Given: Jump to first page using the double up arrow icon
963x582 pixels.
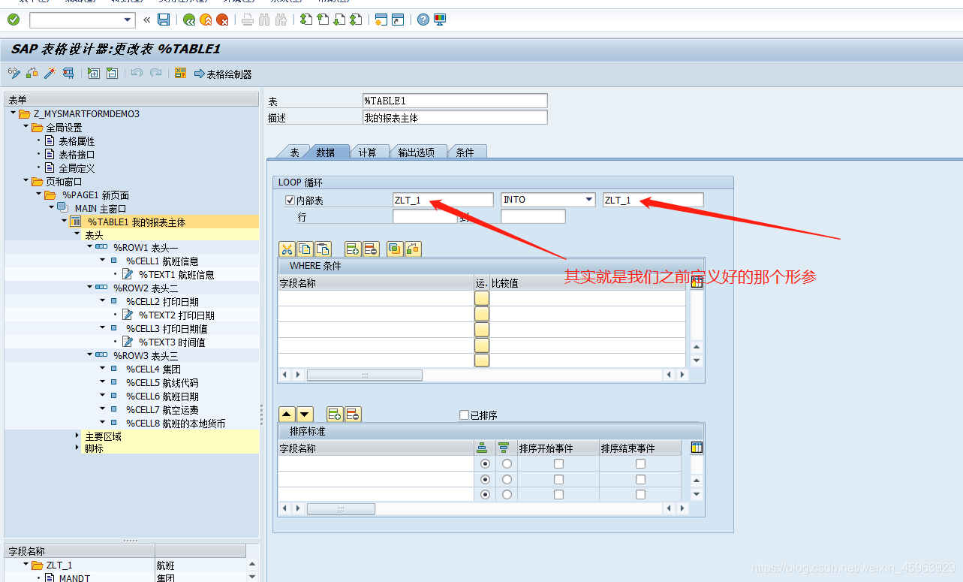Looking at the screenshot, I should (306, 20).
